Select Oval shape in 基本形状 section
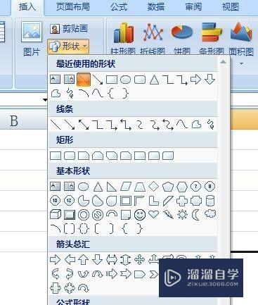Screen dimensions: 258x305 pos(83,187)
